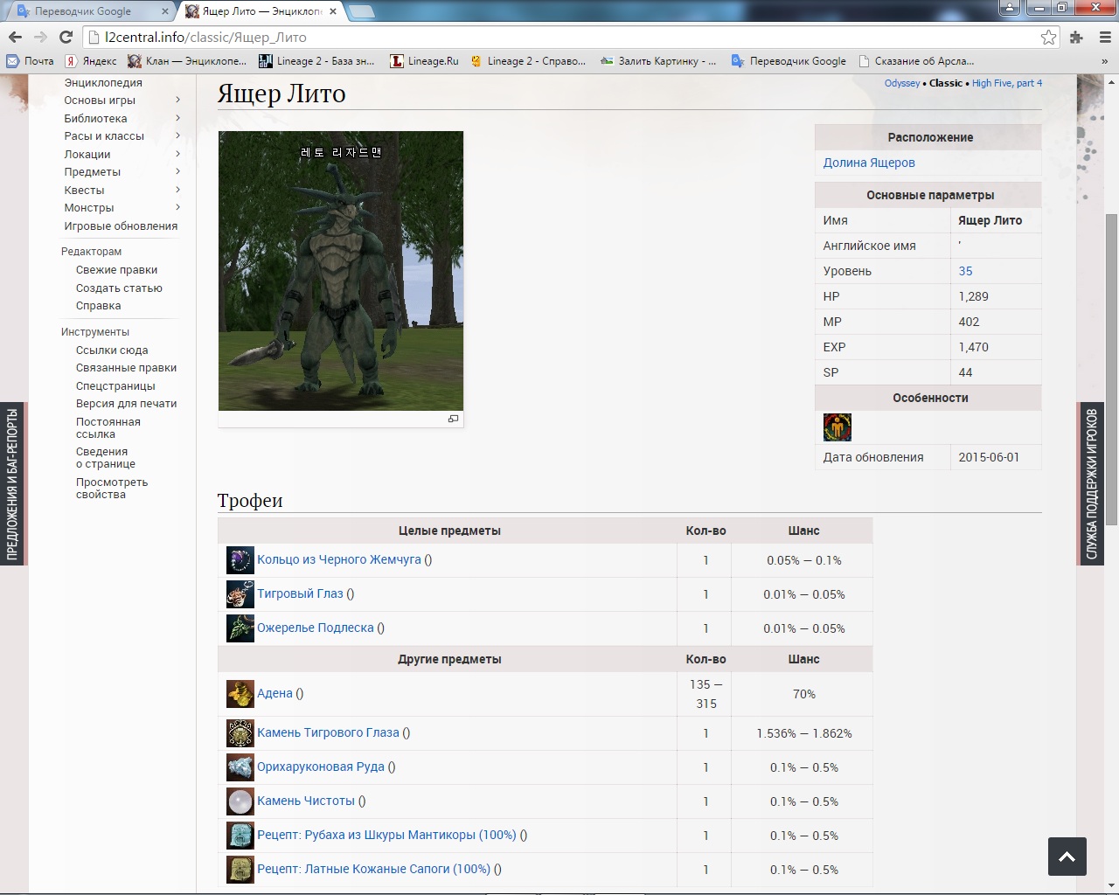This screenshot has height=895, width=1119.
Task: Open the Яндекс bookmark
Action: tap(91, 61)
